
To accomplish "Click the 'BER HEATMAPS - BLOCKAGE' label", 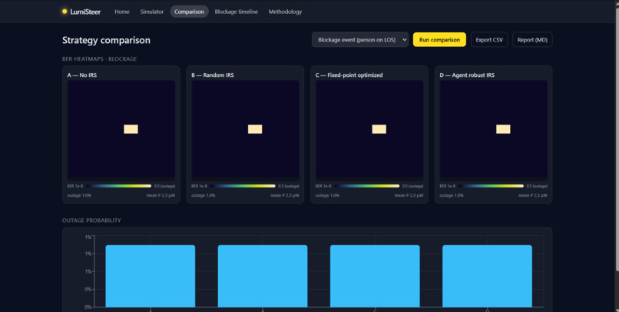I will 100,59.
